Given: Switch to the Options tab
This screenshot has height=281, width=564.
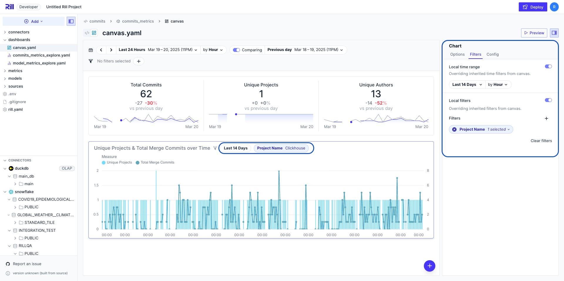Looking at the screenshot, I should [x=457, y=55].
